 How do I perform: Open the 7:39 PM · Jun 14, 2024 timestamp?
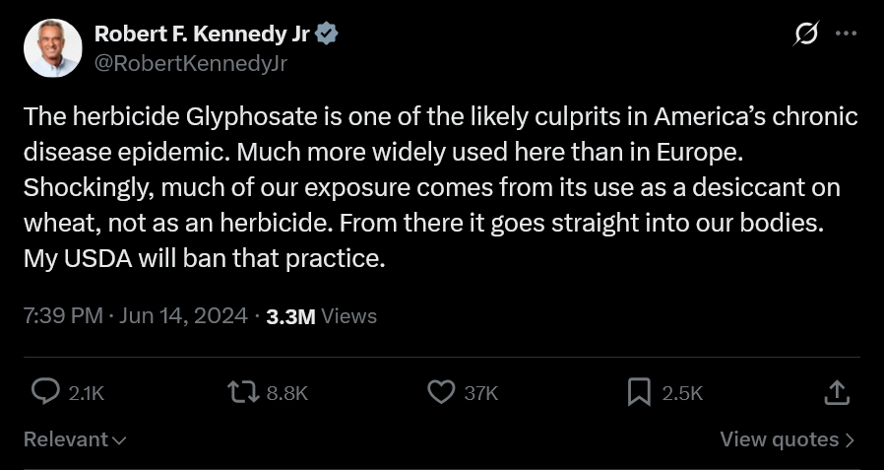[x=135, y=316]
